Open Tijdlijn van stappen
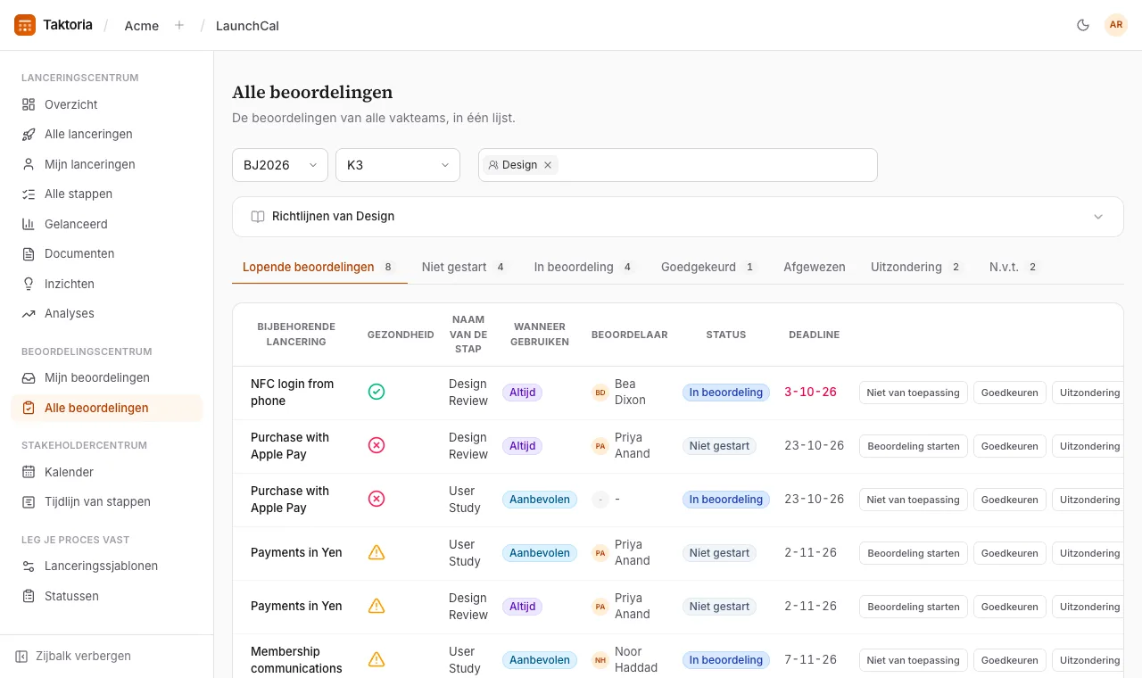The image size is (1142, 678). point(107,501)
